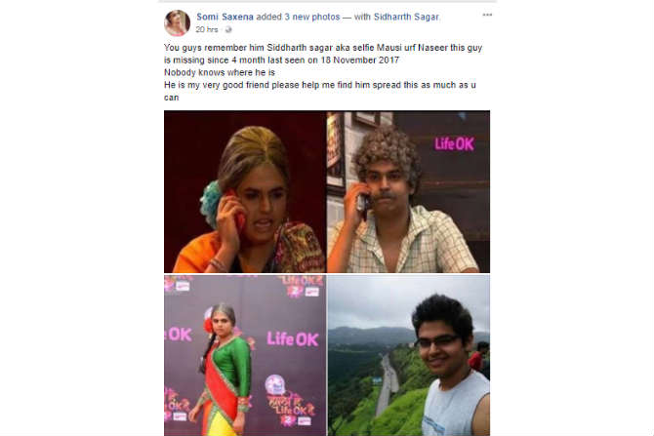Click the public globe privacy icon
This screenshot has width=654, height=436.
point(228,29)
